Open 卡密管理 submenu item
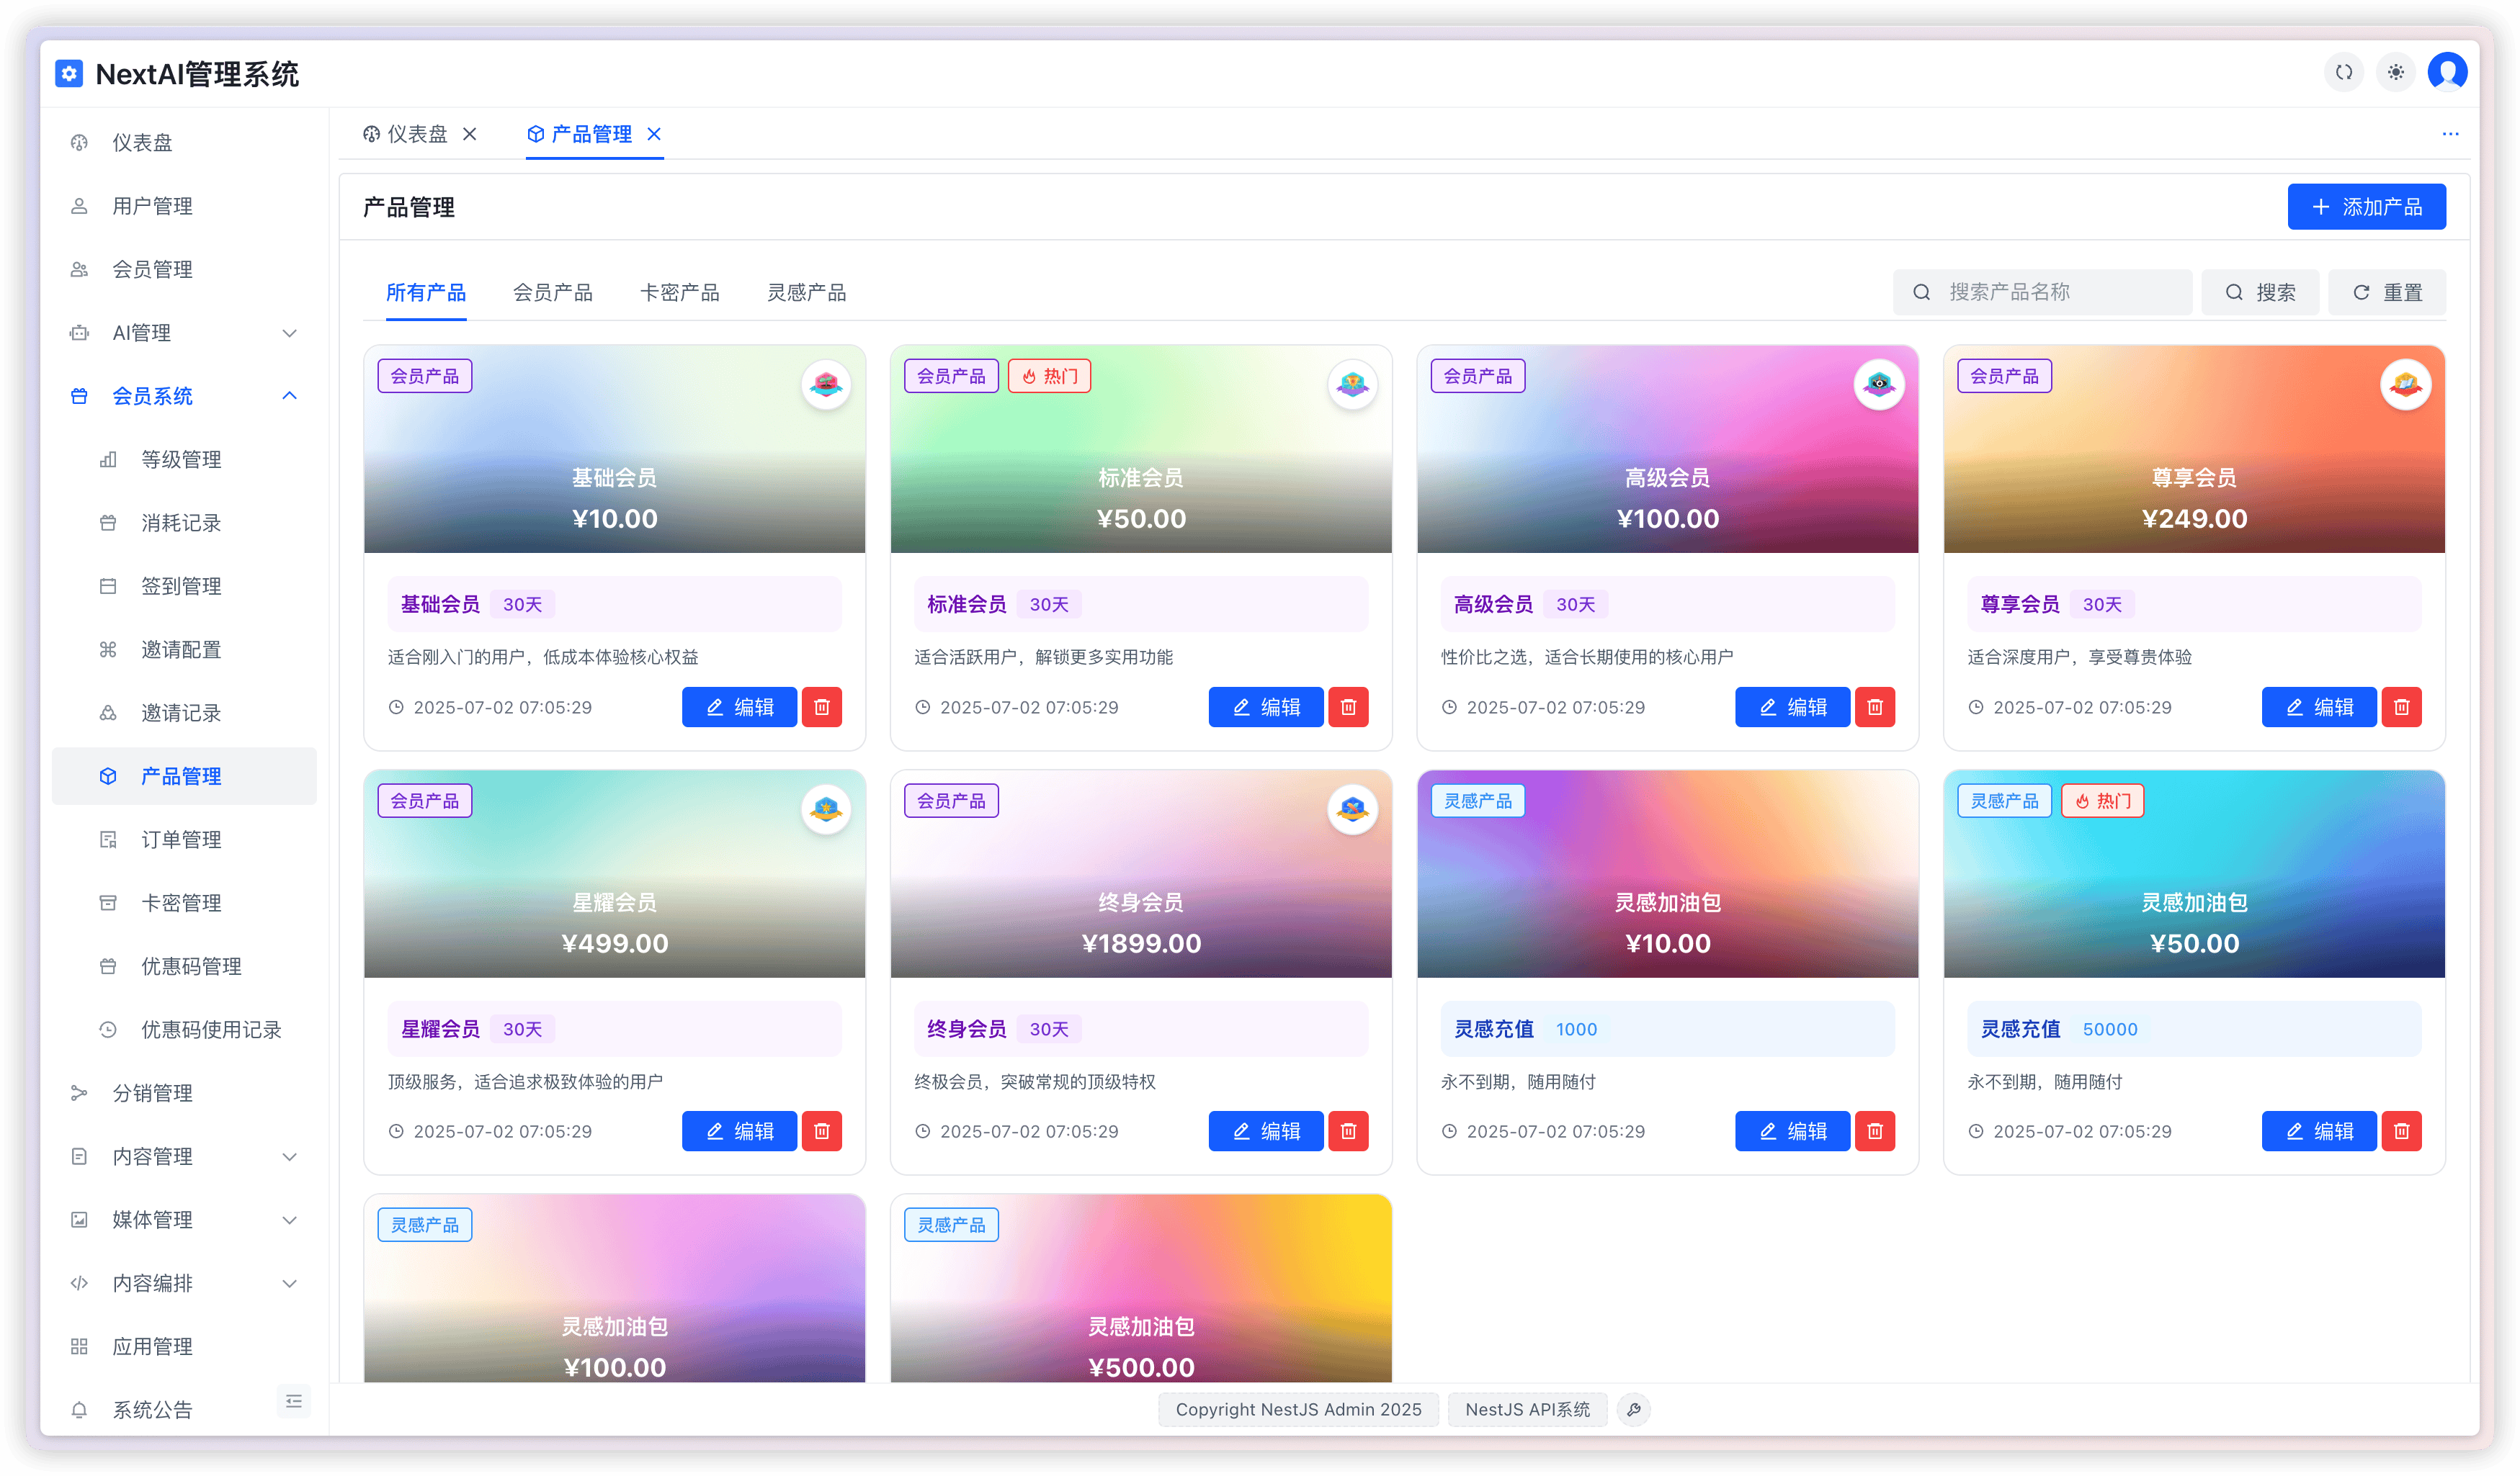2520x1476 pixels. tap(184, 902)
